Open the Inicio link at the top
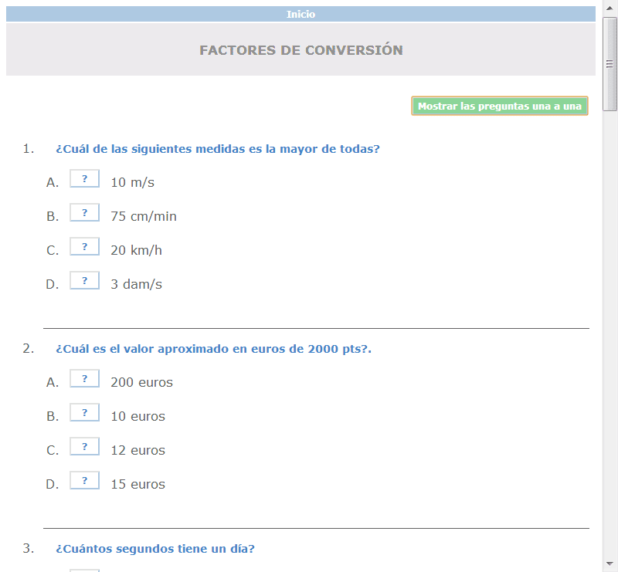 pos(301,14)
